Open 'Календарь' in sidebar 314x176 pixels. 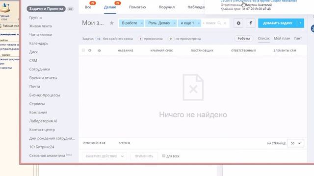(x=39, y=44)
